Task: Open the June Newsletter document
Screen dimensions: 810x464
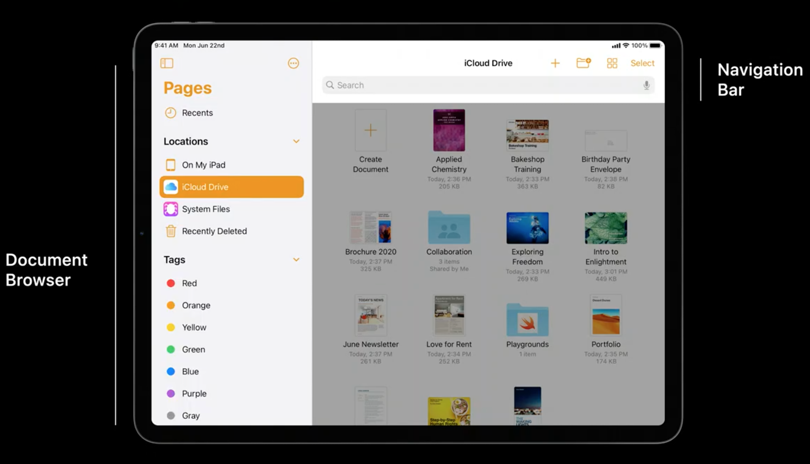Action: (x=370, y=315)
